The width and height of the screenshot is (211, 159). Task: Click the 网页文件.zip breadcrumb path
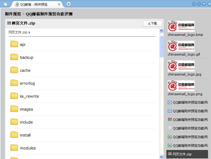[18, 32]
